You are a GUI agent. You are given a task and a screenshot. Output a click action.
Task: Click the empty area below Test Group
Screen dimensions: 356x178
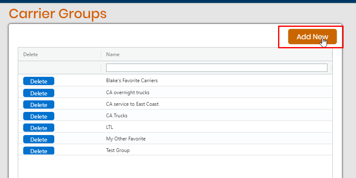pyautogui.click(x=175, y=166)
